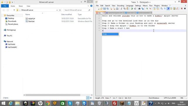Paste with the clipboard icon in Notepad++
The width and height of the screenshot is (188, 106).
128,9
